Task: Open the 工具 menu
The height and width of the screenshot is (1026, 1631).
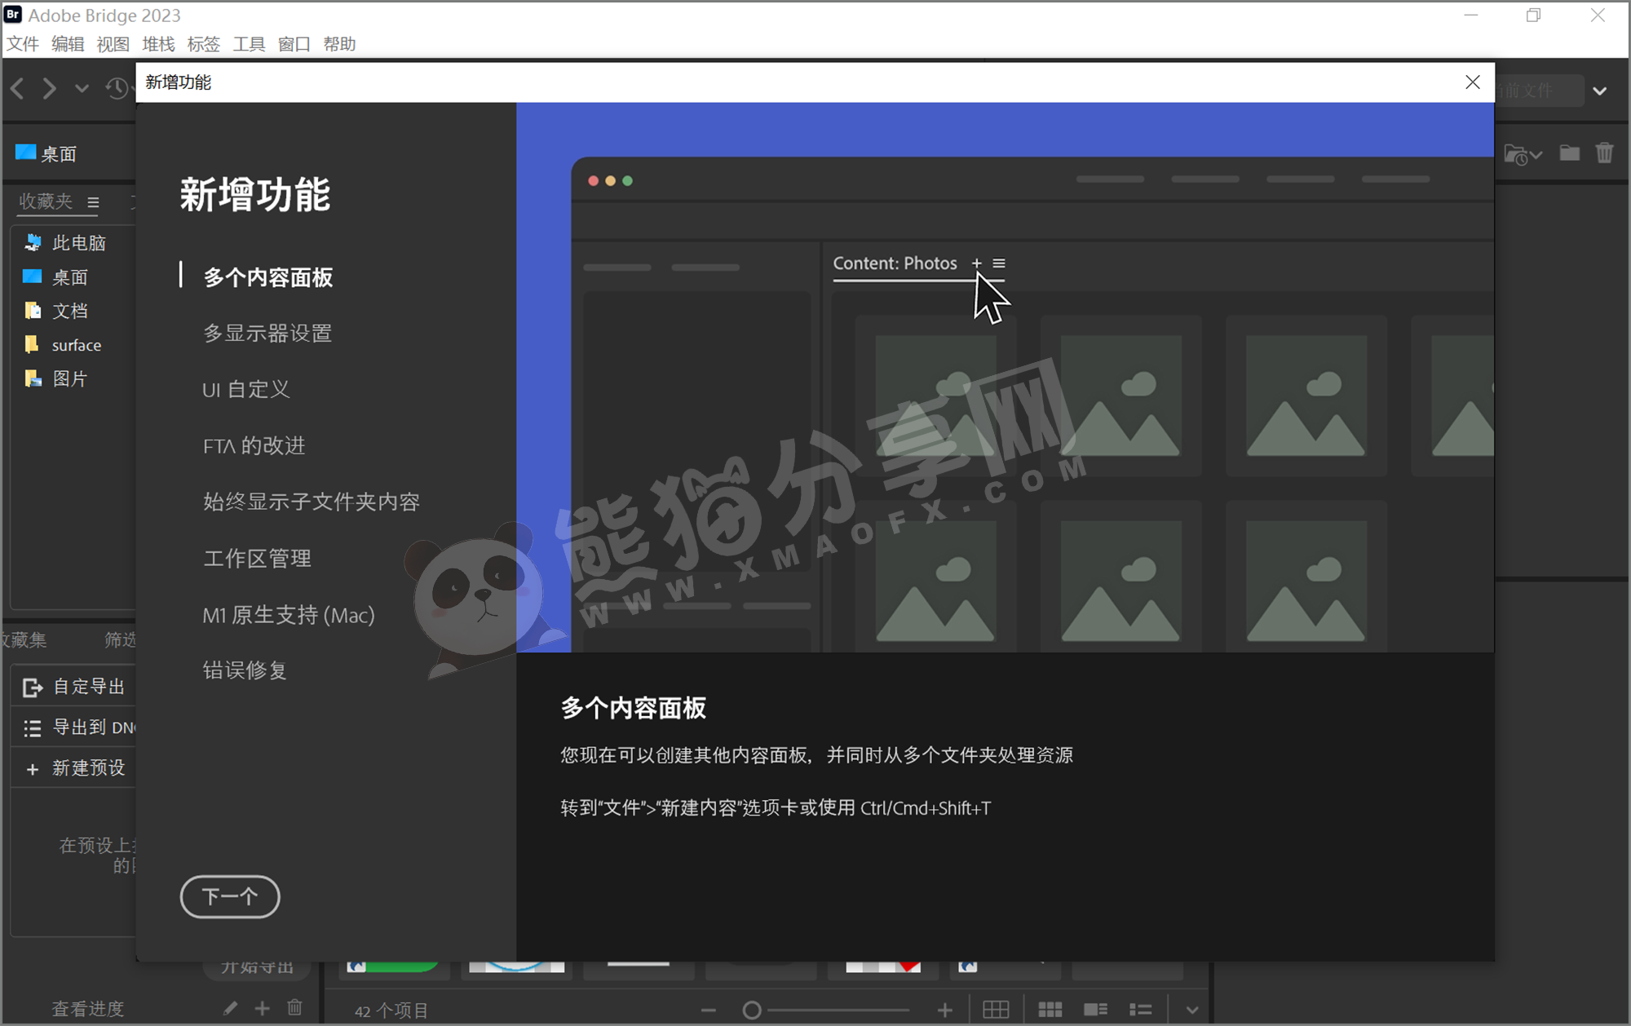Action: [x=249, y=44]
